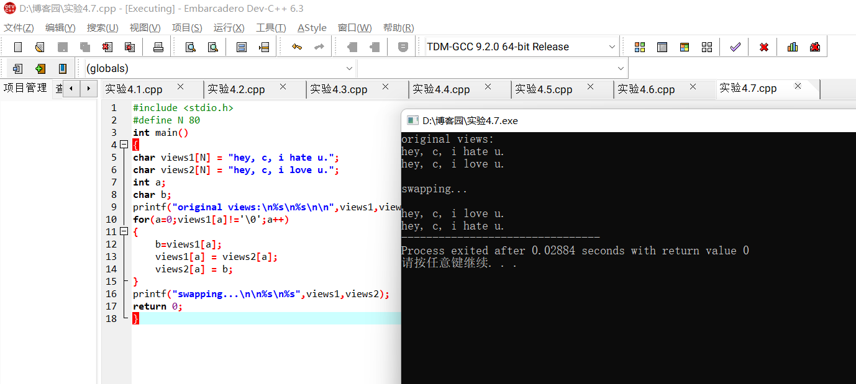The height and width of the screenshot is (384, 856).
Task: Select the 项目管理 side panel tab
Action: point(25,88)
